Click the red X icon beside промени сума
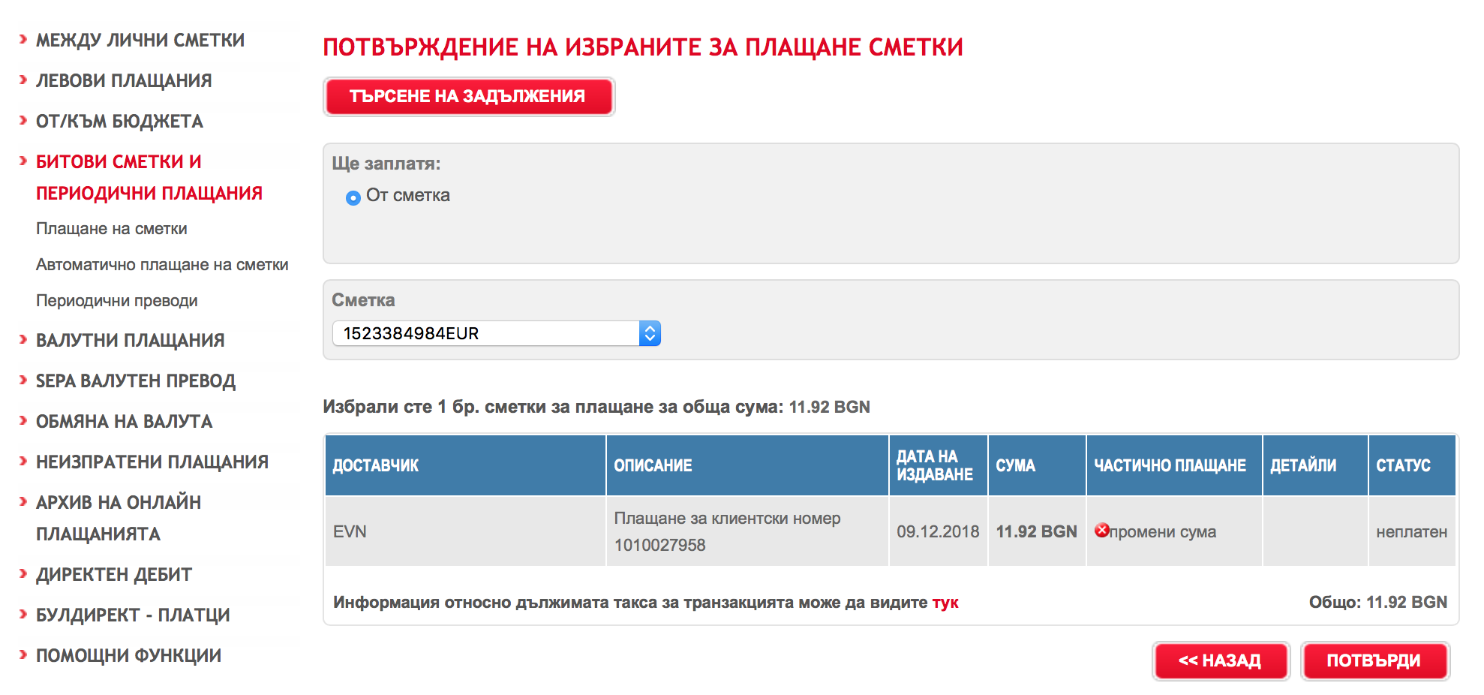 pos(1101,531)
